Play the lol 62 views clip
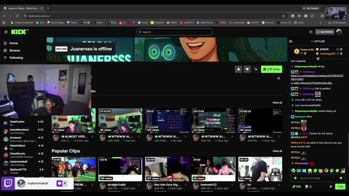349x196 pixels. click(260, 169)
